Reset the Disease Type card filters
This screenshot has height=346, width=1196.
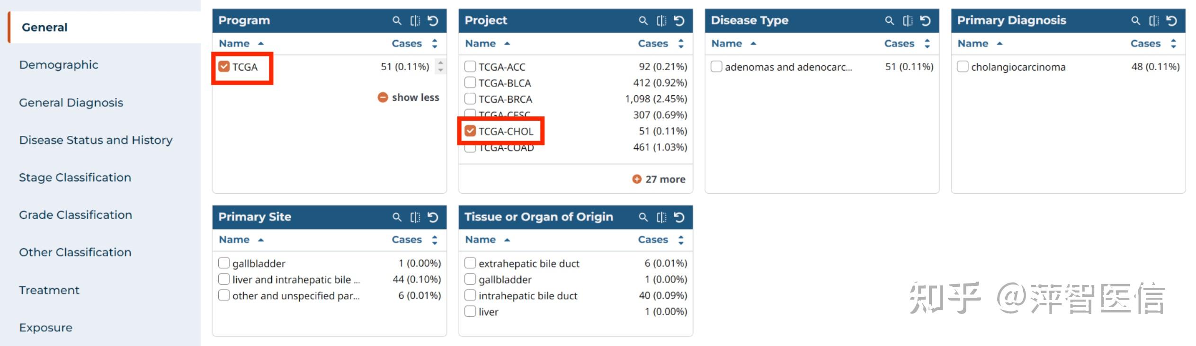(925, 21)
